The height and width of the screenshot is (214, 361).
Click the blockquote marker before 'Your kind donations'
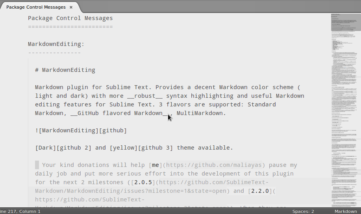pos(37,165)
